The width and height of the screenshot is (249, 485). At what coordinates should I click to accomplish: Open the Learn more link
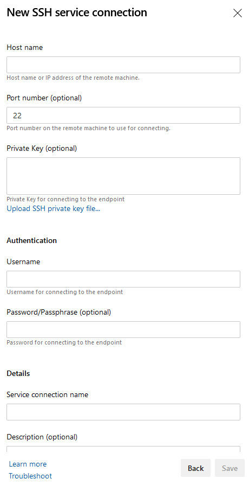click(x=28, y=464)
